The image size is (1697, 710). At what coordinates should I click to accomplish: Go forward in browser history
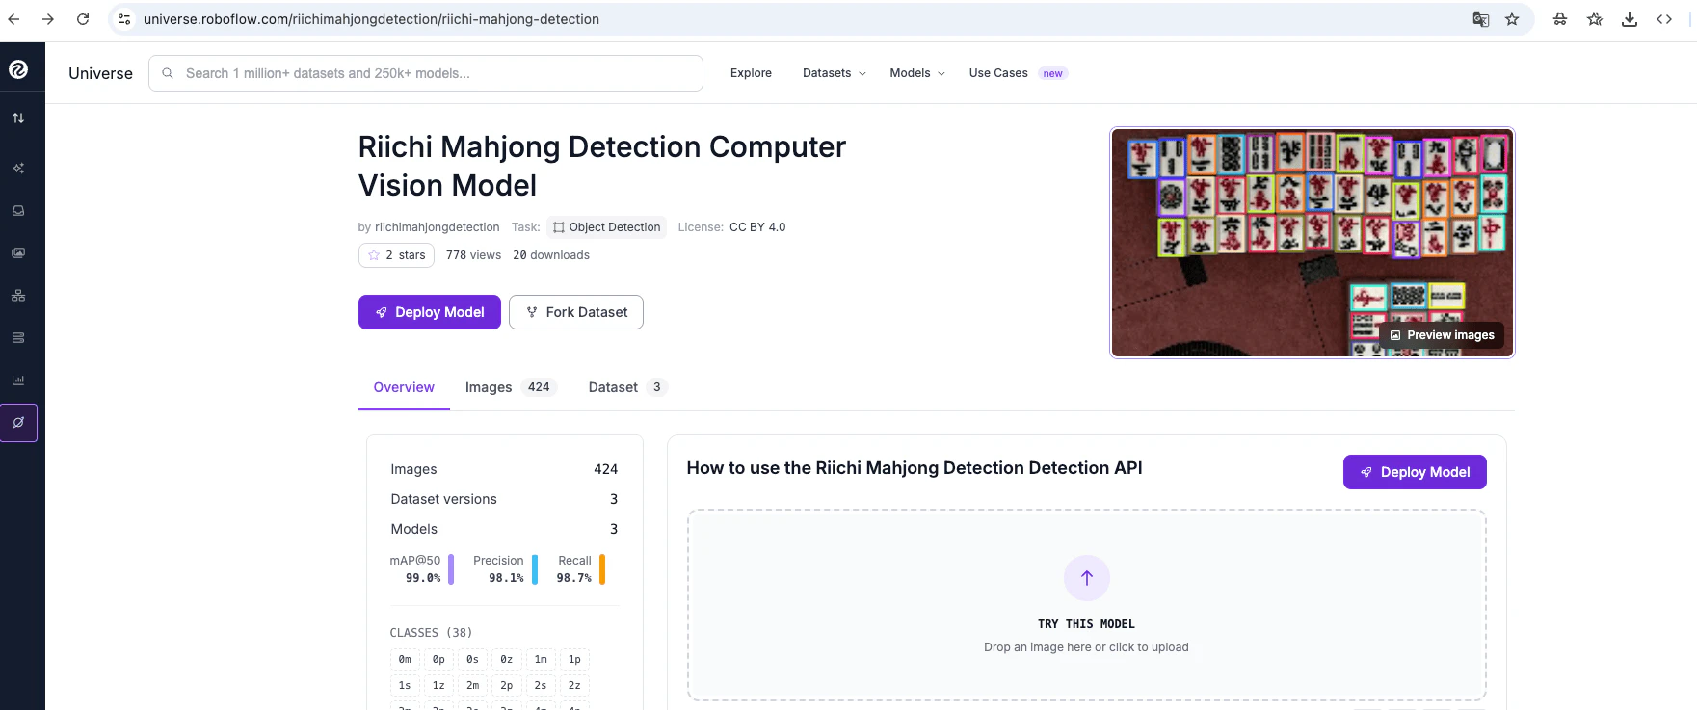pyautogui.click(x=48, y=19)
